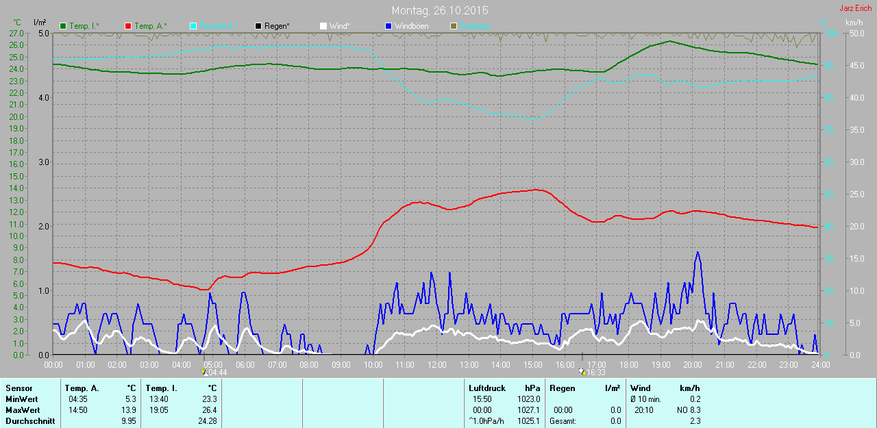This screenshot has height=428, width=877.
Task: Click the cyan Feuchte A. legend swatch
Action: click(x=193, y=26)
